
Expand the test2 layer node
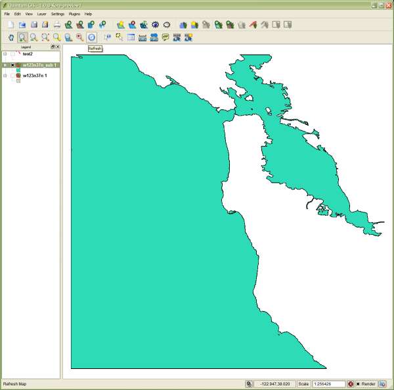[x=5, y=54]
